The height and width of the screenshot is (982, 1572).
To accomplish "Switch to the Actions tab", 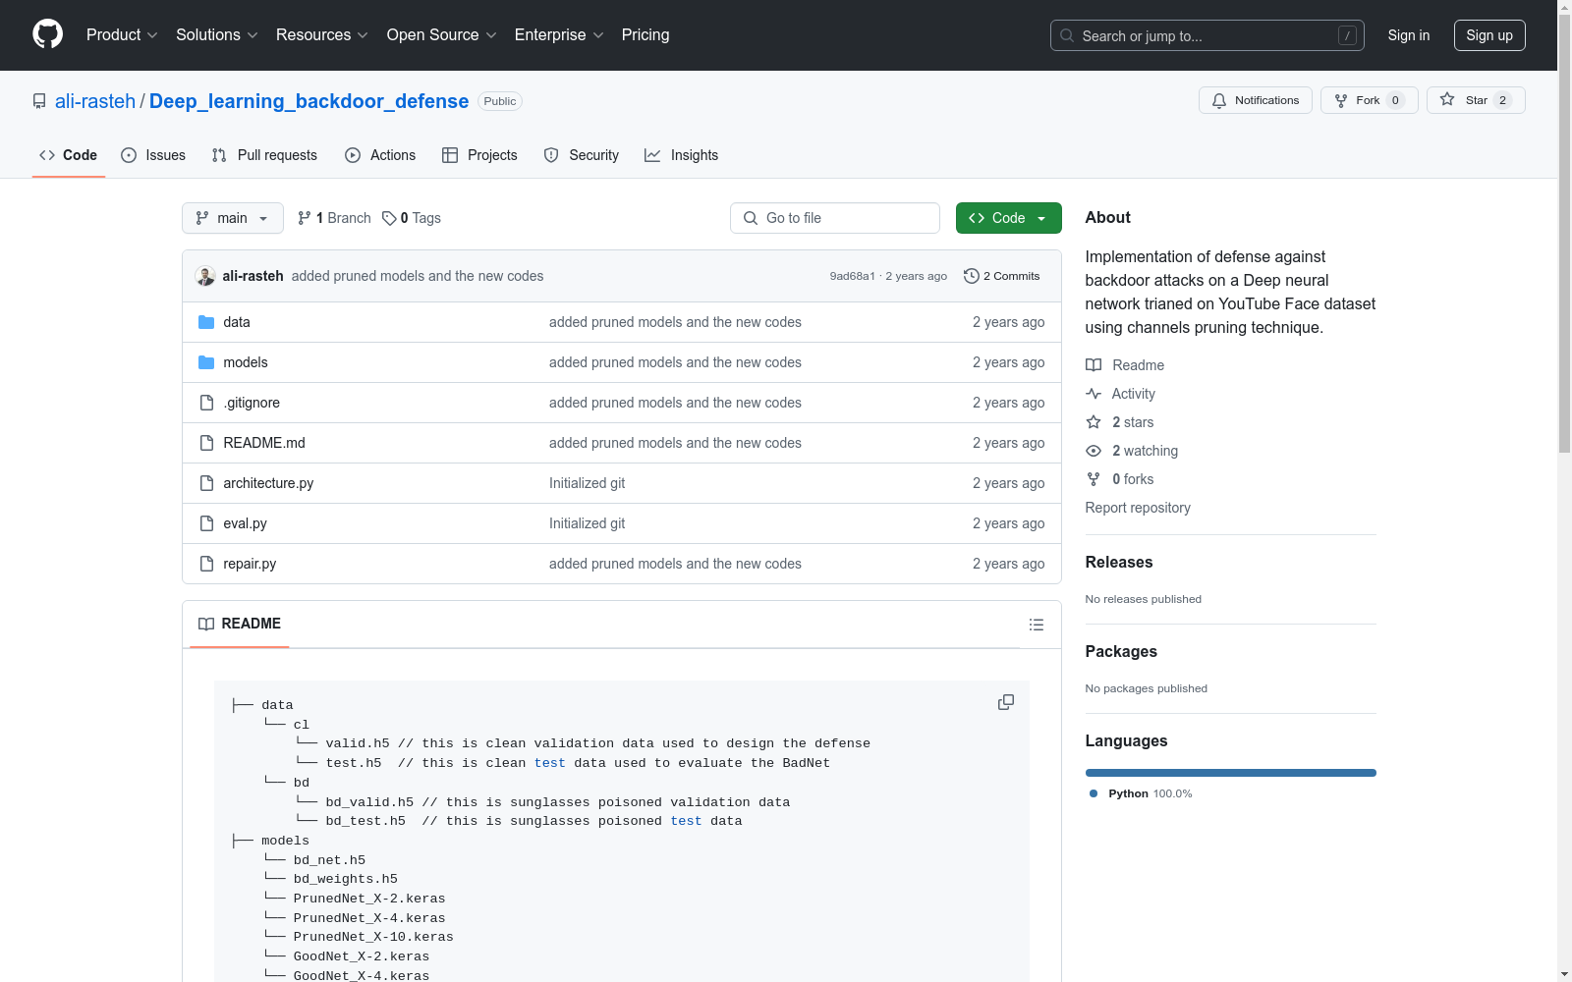I will (x=380, y=155).
